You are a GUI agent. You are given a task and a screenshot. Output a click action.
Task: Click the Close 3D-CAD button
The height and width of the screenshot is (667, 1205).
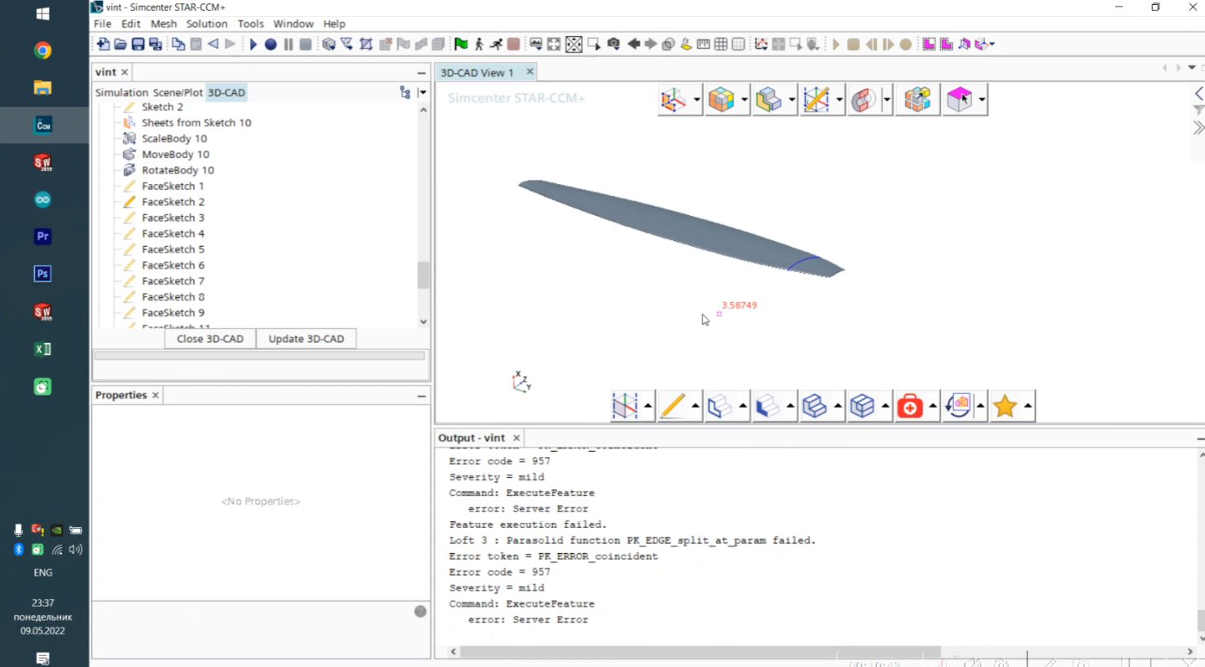210,339
